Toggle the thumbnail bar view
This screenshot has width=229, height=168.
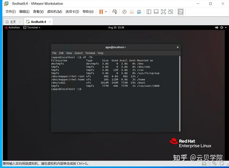(156, 12)
